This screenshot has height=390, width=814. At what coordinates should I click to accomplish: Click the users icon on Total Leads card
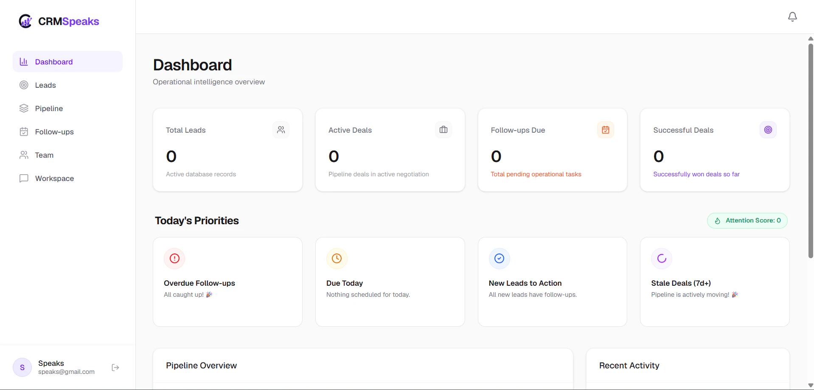(281, 130)
